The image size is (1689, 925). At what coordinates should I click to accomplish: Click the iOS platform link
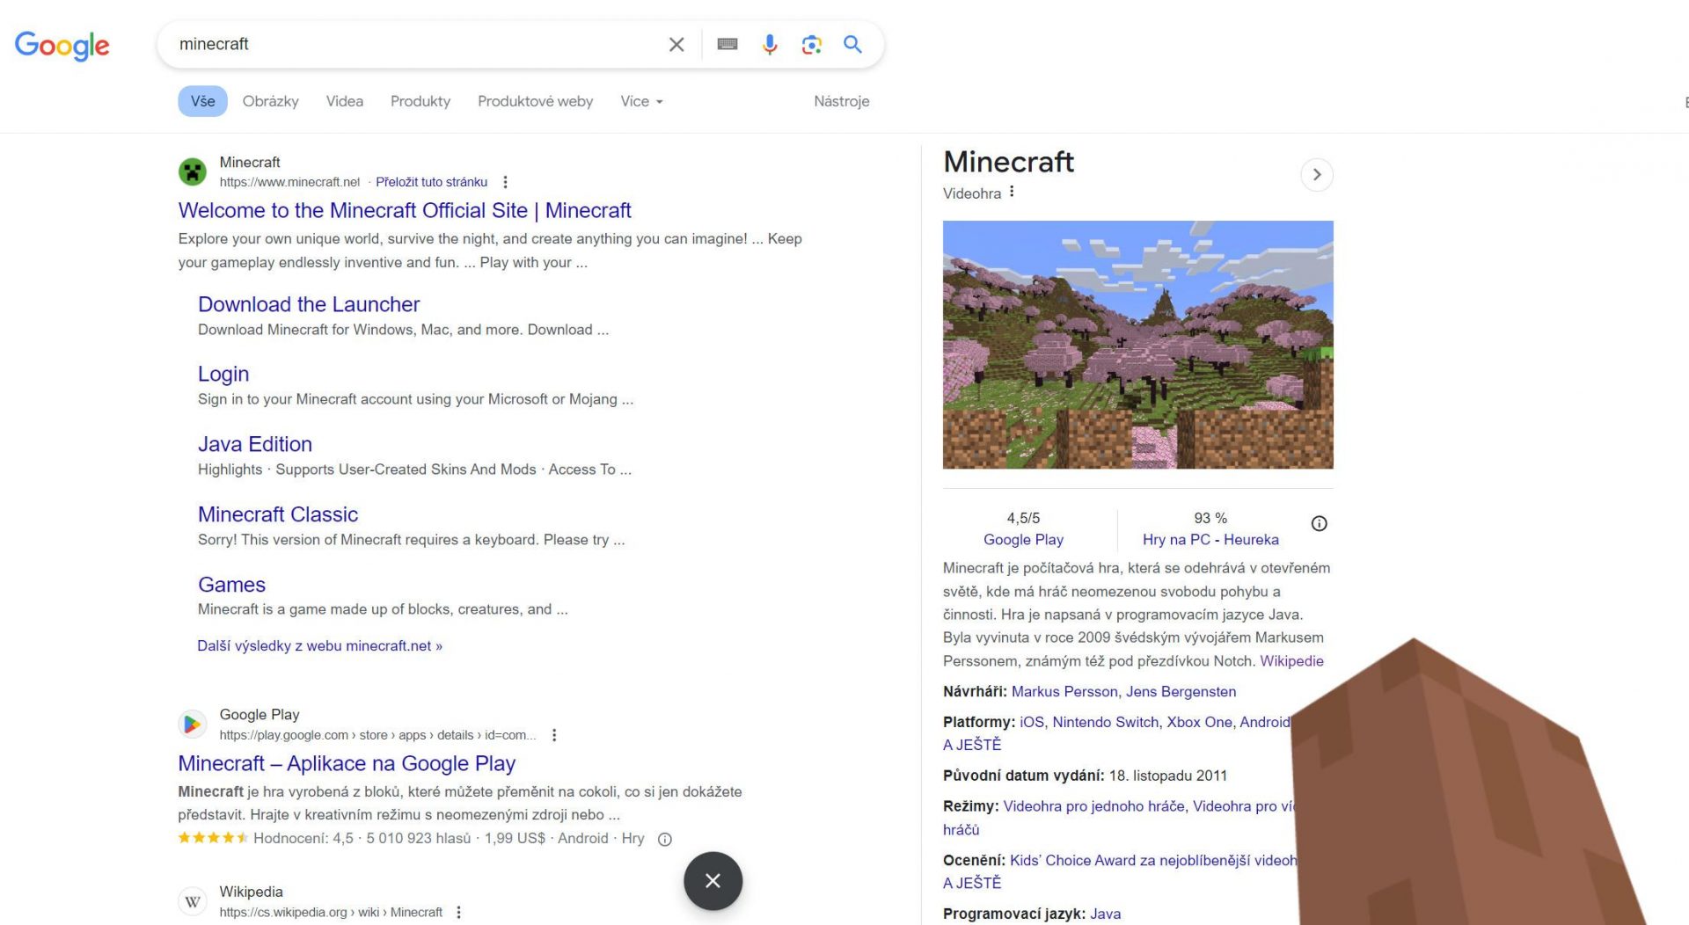tap(1032, 723)
